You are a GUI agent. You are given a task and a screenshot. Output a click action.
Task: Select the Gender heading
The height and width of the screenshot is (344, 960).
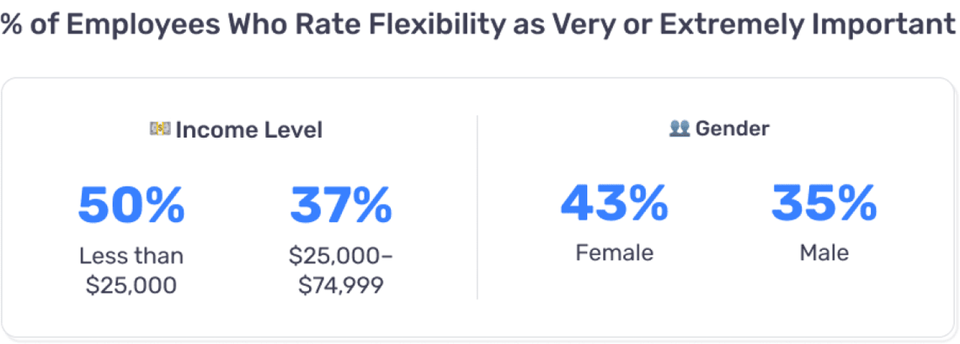pyautogui.click(x=732, y=129)
